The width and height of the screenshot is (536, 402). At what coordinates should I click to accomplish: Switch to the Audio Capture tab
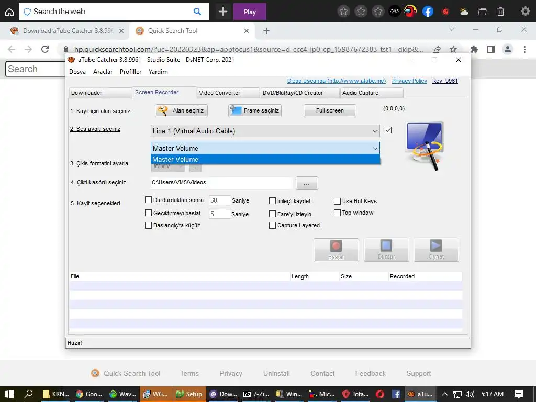tap(372, 93)
